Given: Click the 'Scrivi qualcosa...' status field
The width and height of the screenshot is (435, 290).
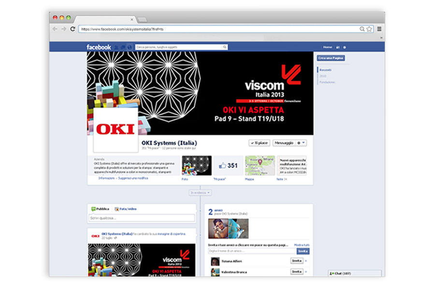Looking at the screenshot, I should click(x=141, y=218).
